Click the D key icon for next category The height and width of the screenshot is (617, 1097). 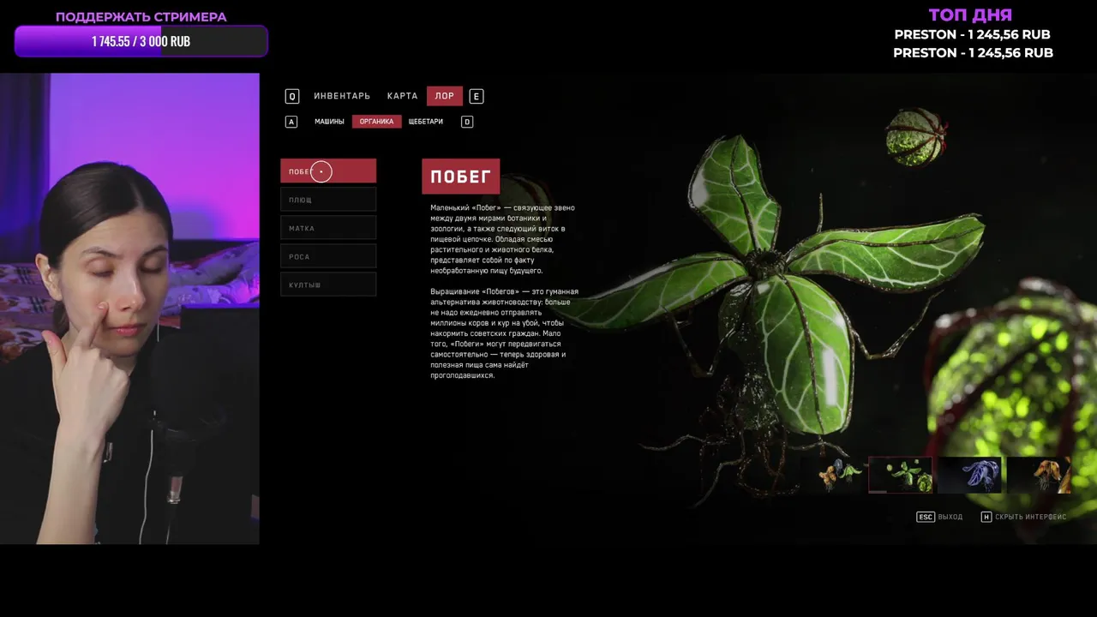(x=467, y=122)
